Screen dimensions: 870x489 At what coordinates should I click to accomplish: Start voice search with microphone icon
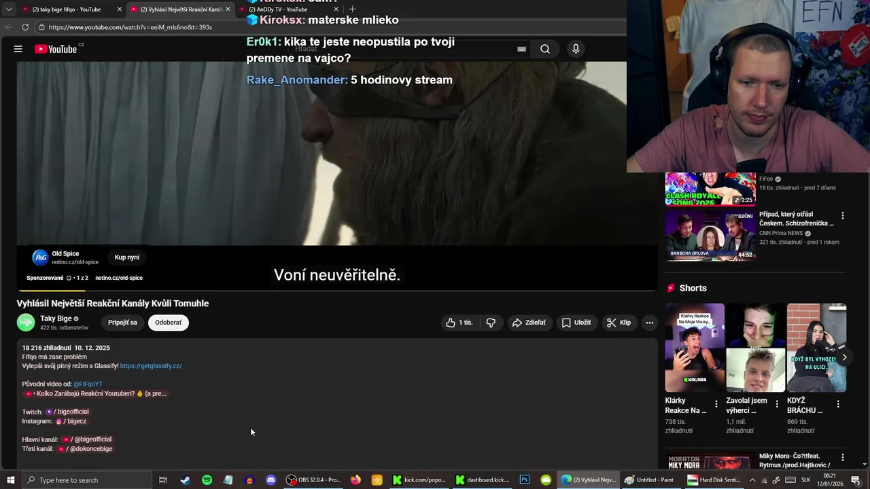(576, 49)
